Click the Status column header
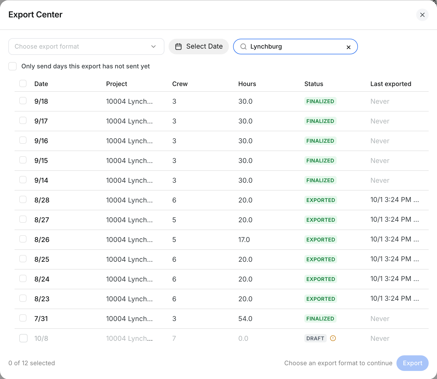The image size is (437, 379). point(314,84)
